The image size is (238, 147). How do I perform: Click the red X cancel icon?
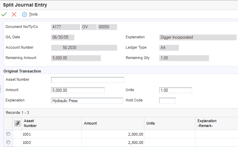click(14, 14)
